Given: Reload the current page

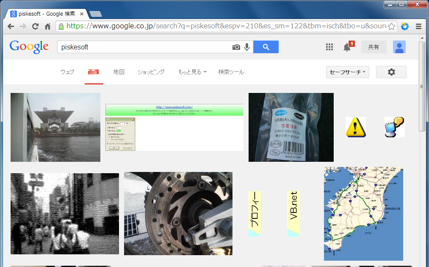Looking at the screenshot, I should pyautogui.click(x=35, y=26).
